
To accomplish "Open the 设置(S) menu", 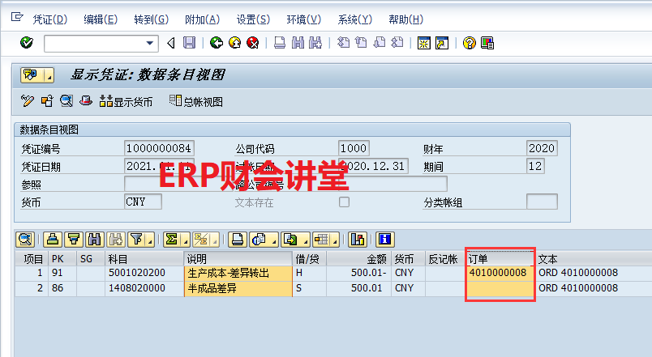I will [254, 19].
